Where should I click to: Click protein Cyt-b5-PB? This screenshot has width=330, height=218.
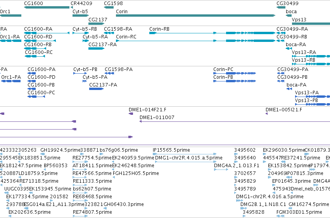click(80, 73)
